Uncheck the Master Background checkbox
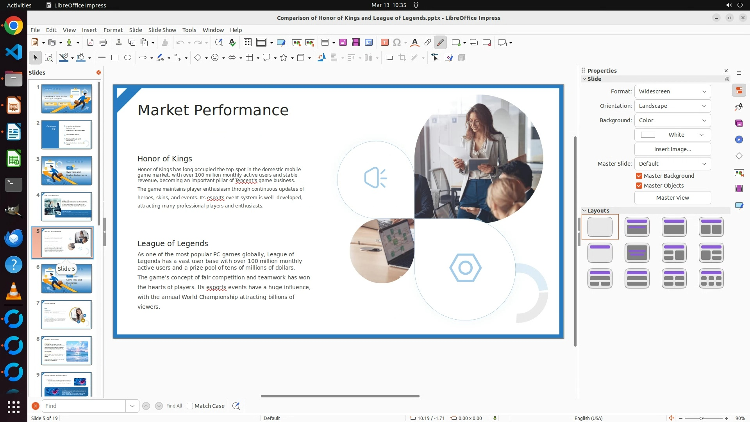The image size is (750, 422). point(639,176)
